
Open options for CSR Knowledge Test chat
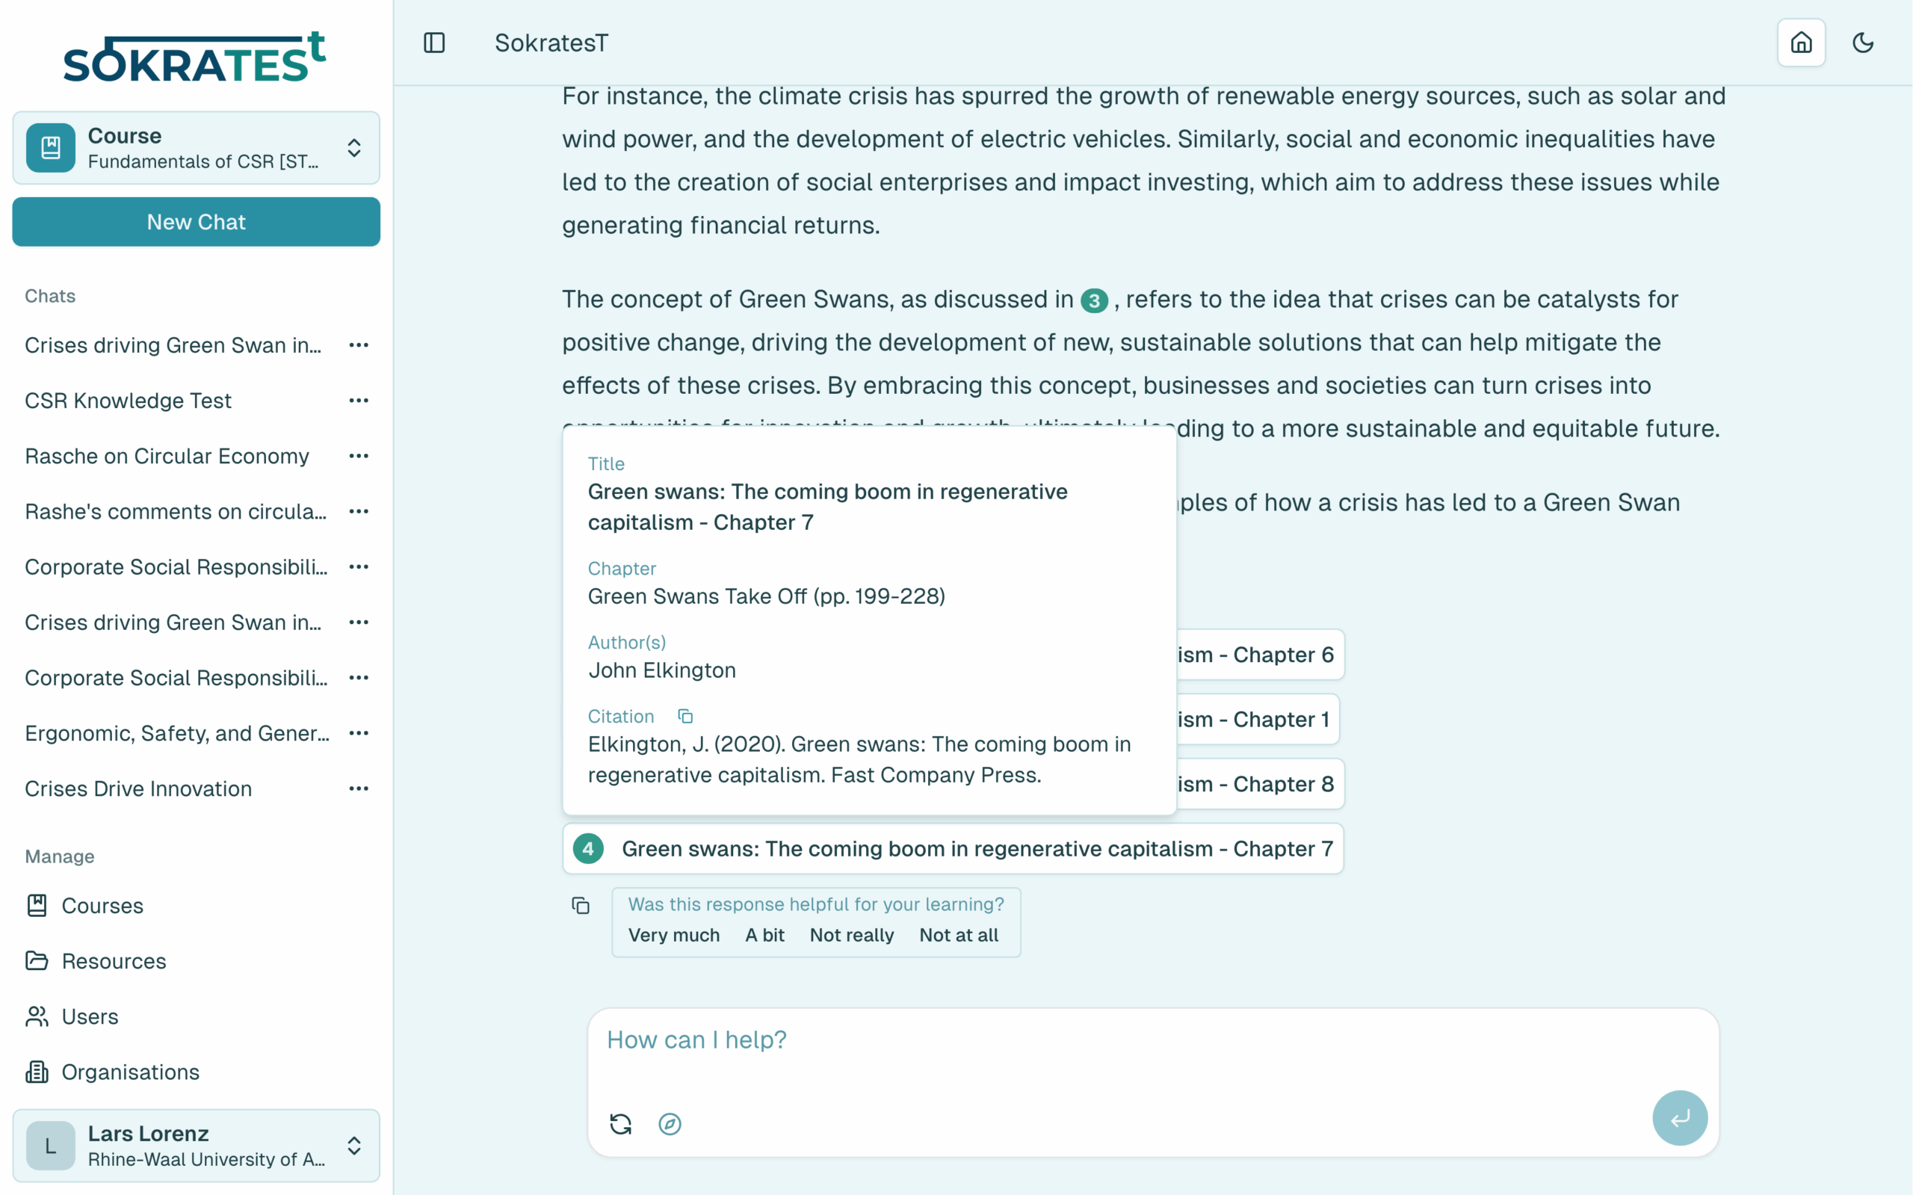pyautogui.click(x=359, y=401)
